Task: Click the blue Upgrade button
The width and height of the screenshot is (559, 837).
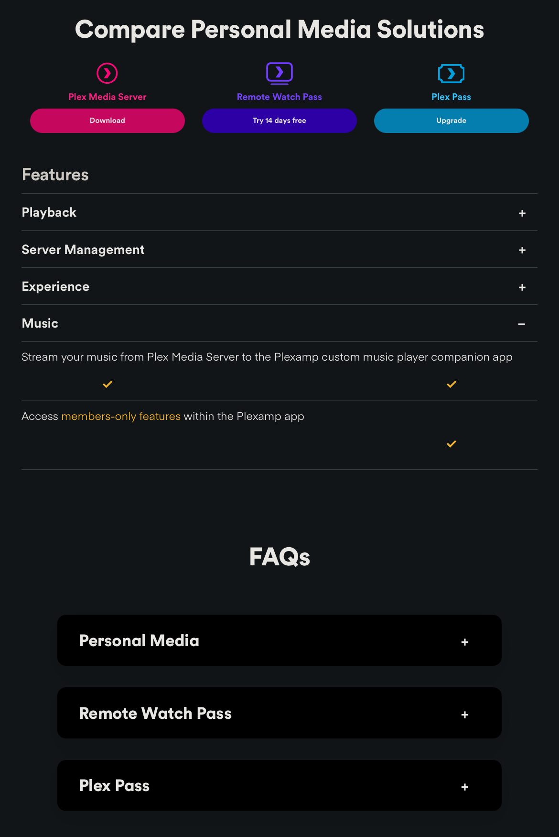Action: (451, 121)
